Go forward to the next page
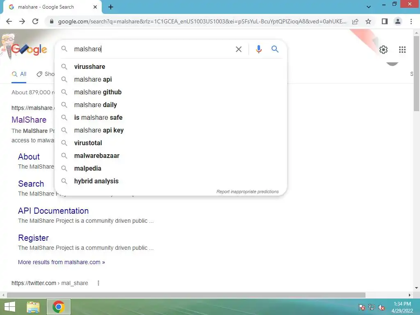Screen dimensions: 420x315 coord(22,21)
